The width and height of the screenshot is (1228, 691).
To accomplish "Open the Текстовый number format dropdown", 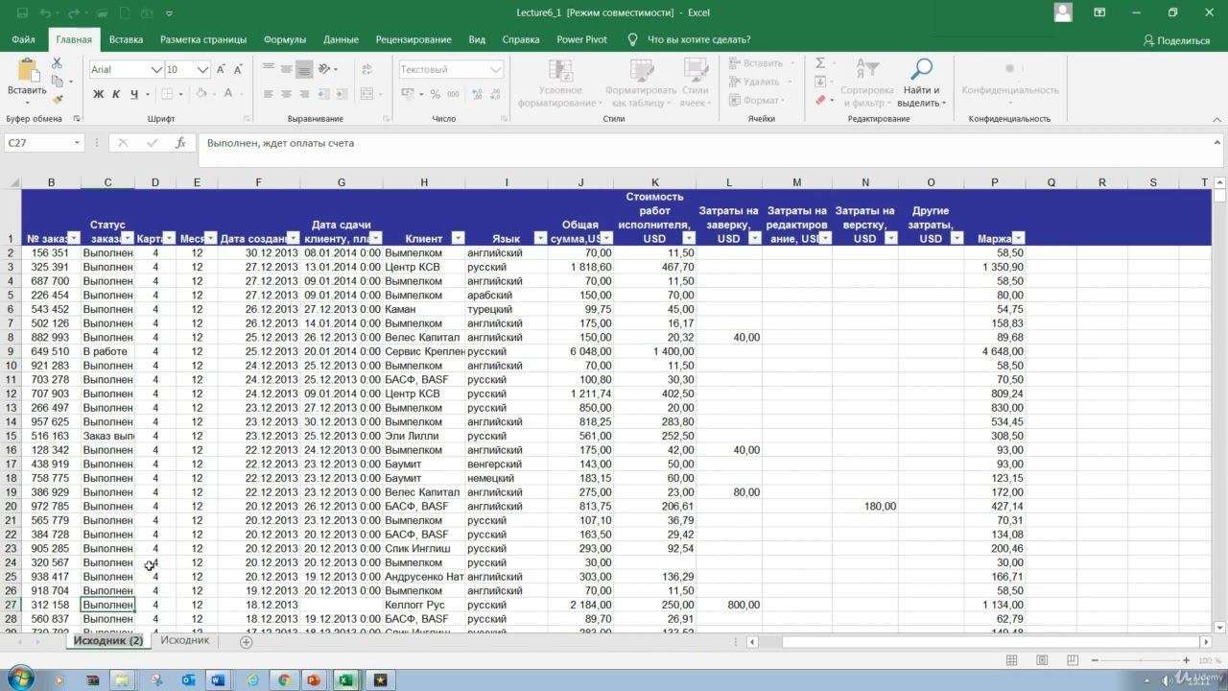I will click(x=495, y=70).
